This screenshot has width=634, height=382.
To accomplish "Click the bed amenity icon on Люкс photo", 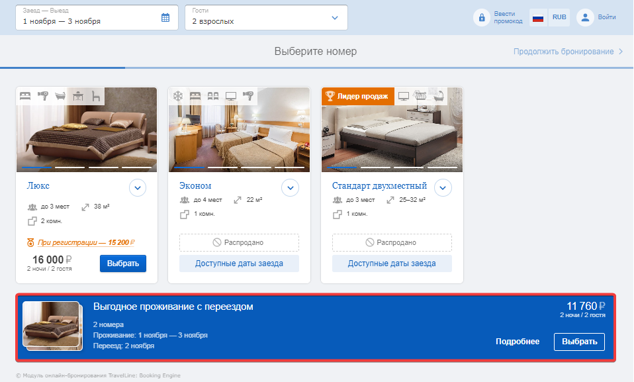I will (x=25, y=96).
